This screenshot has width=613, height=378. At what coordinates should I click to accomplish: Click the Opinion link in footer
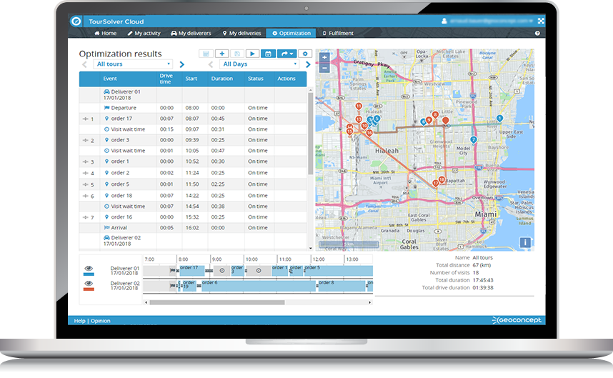[x=101, y=321]
